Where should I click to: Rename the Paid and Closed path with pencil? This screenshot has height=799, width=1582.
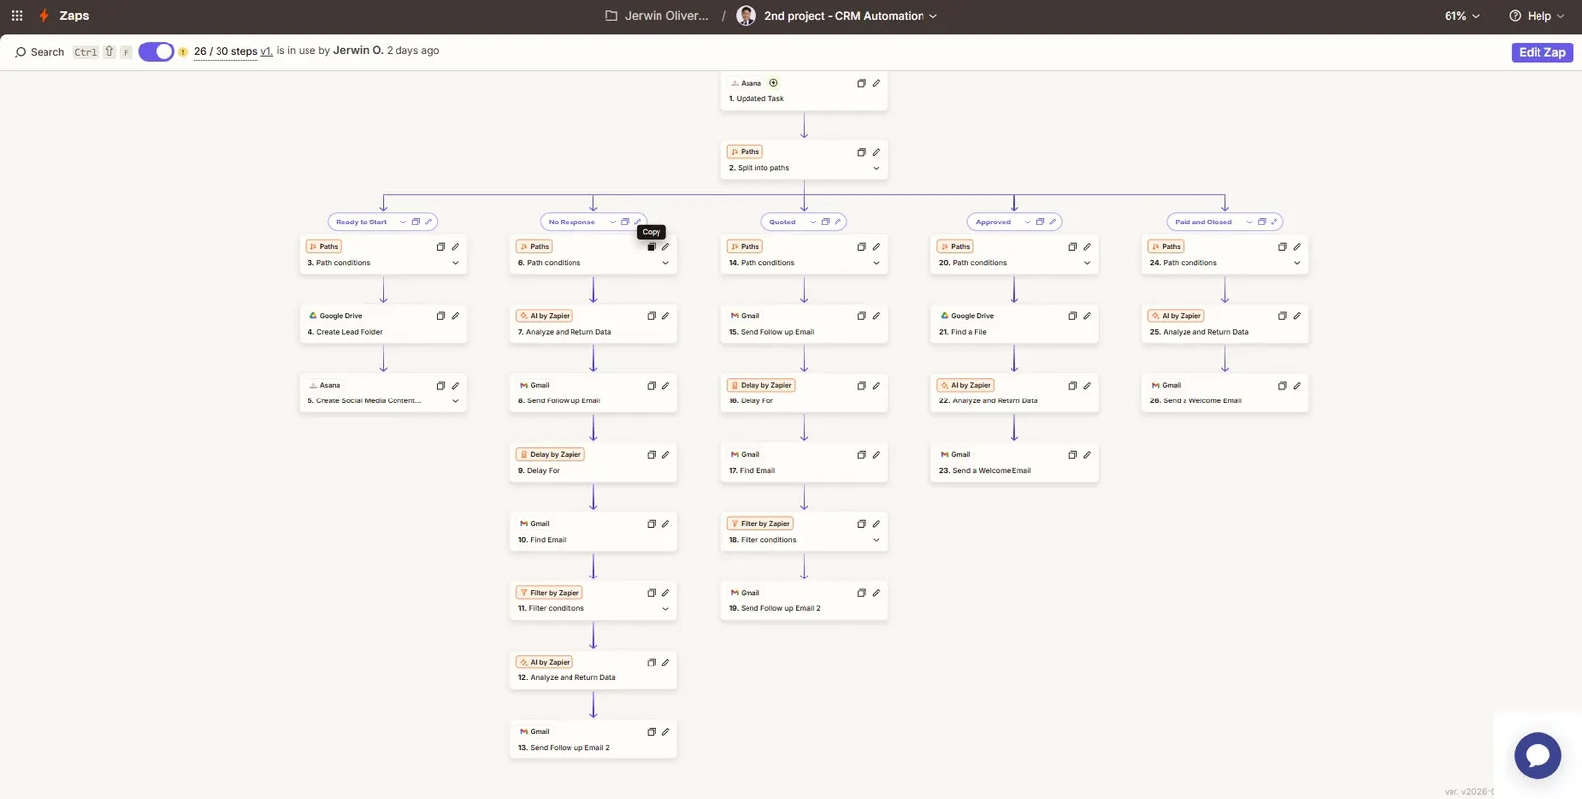coord(1274,222)
